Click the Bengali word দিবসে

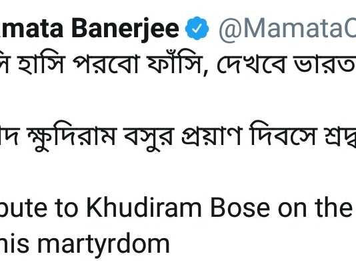tap(282, 136)
